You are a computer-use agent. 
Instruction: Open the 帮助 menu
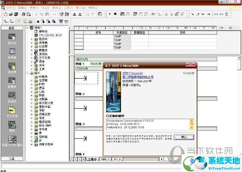93,8
